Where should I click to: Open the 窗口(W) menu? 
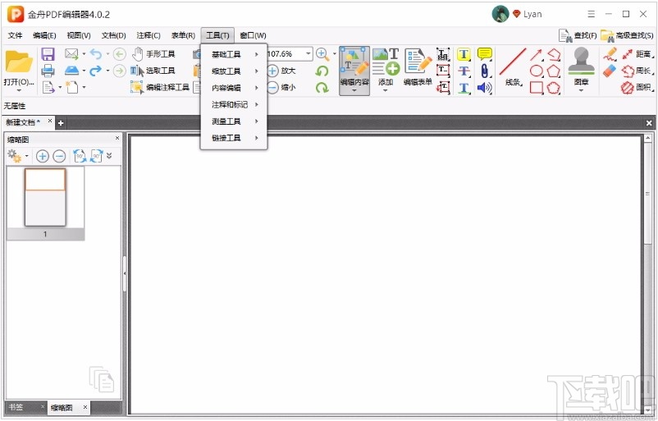point(253,35)
